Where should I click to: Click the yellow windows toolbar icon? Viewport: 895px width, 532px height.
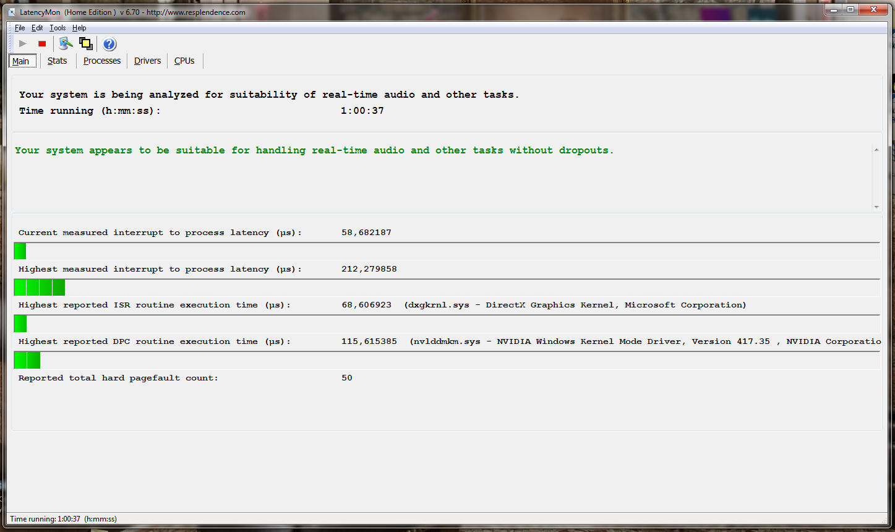tap(86, 43)
